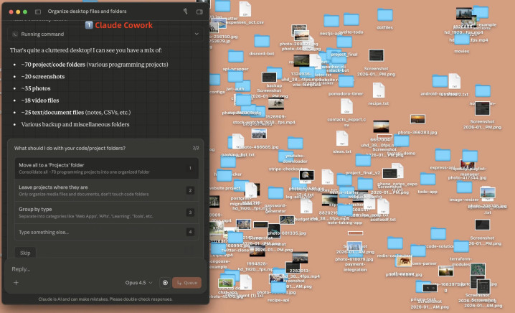Select 'Group by type' option
The height and width of the screenshot is (313, 515).
click(107, 212)
